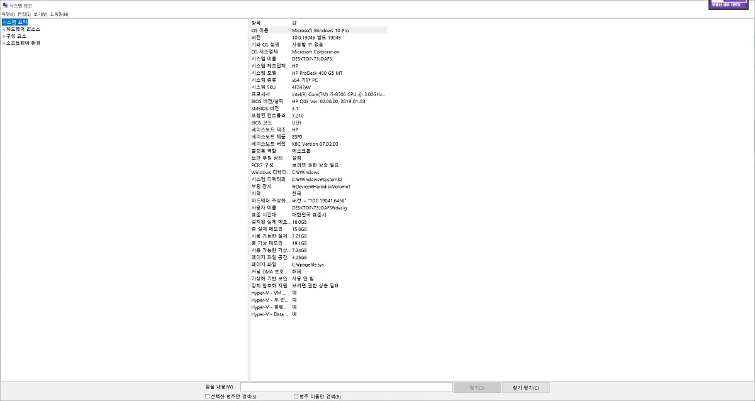Click value DESKTOP-73JOAFS\desig in 사용자 이름 row
The width and height of the screenshot is (755, 401).
(320, 207)
